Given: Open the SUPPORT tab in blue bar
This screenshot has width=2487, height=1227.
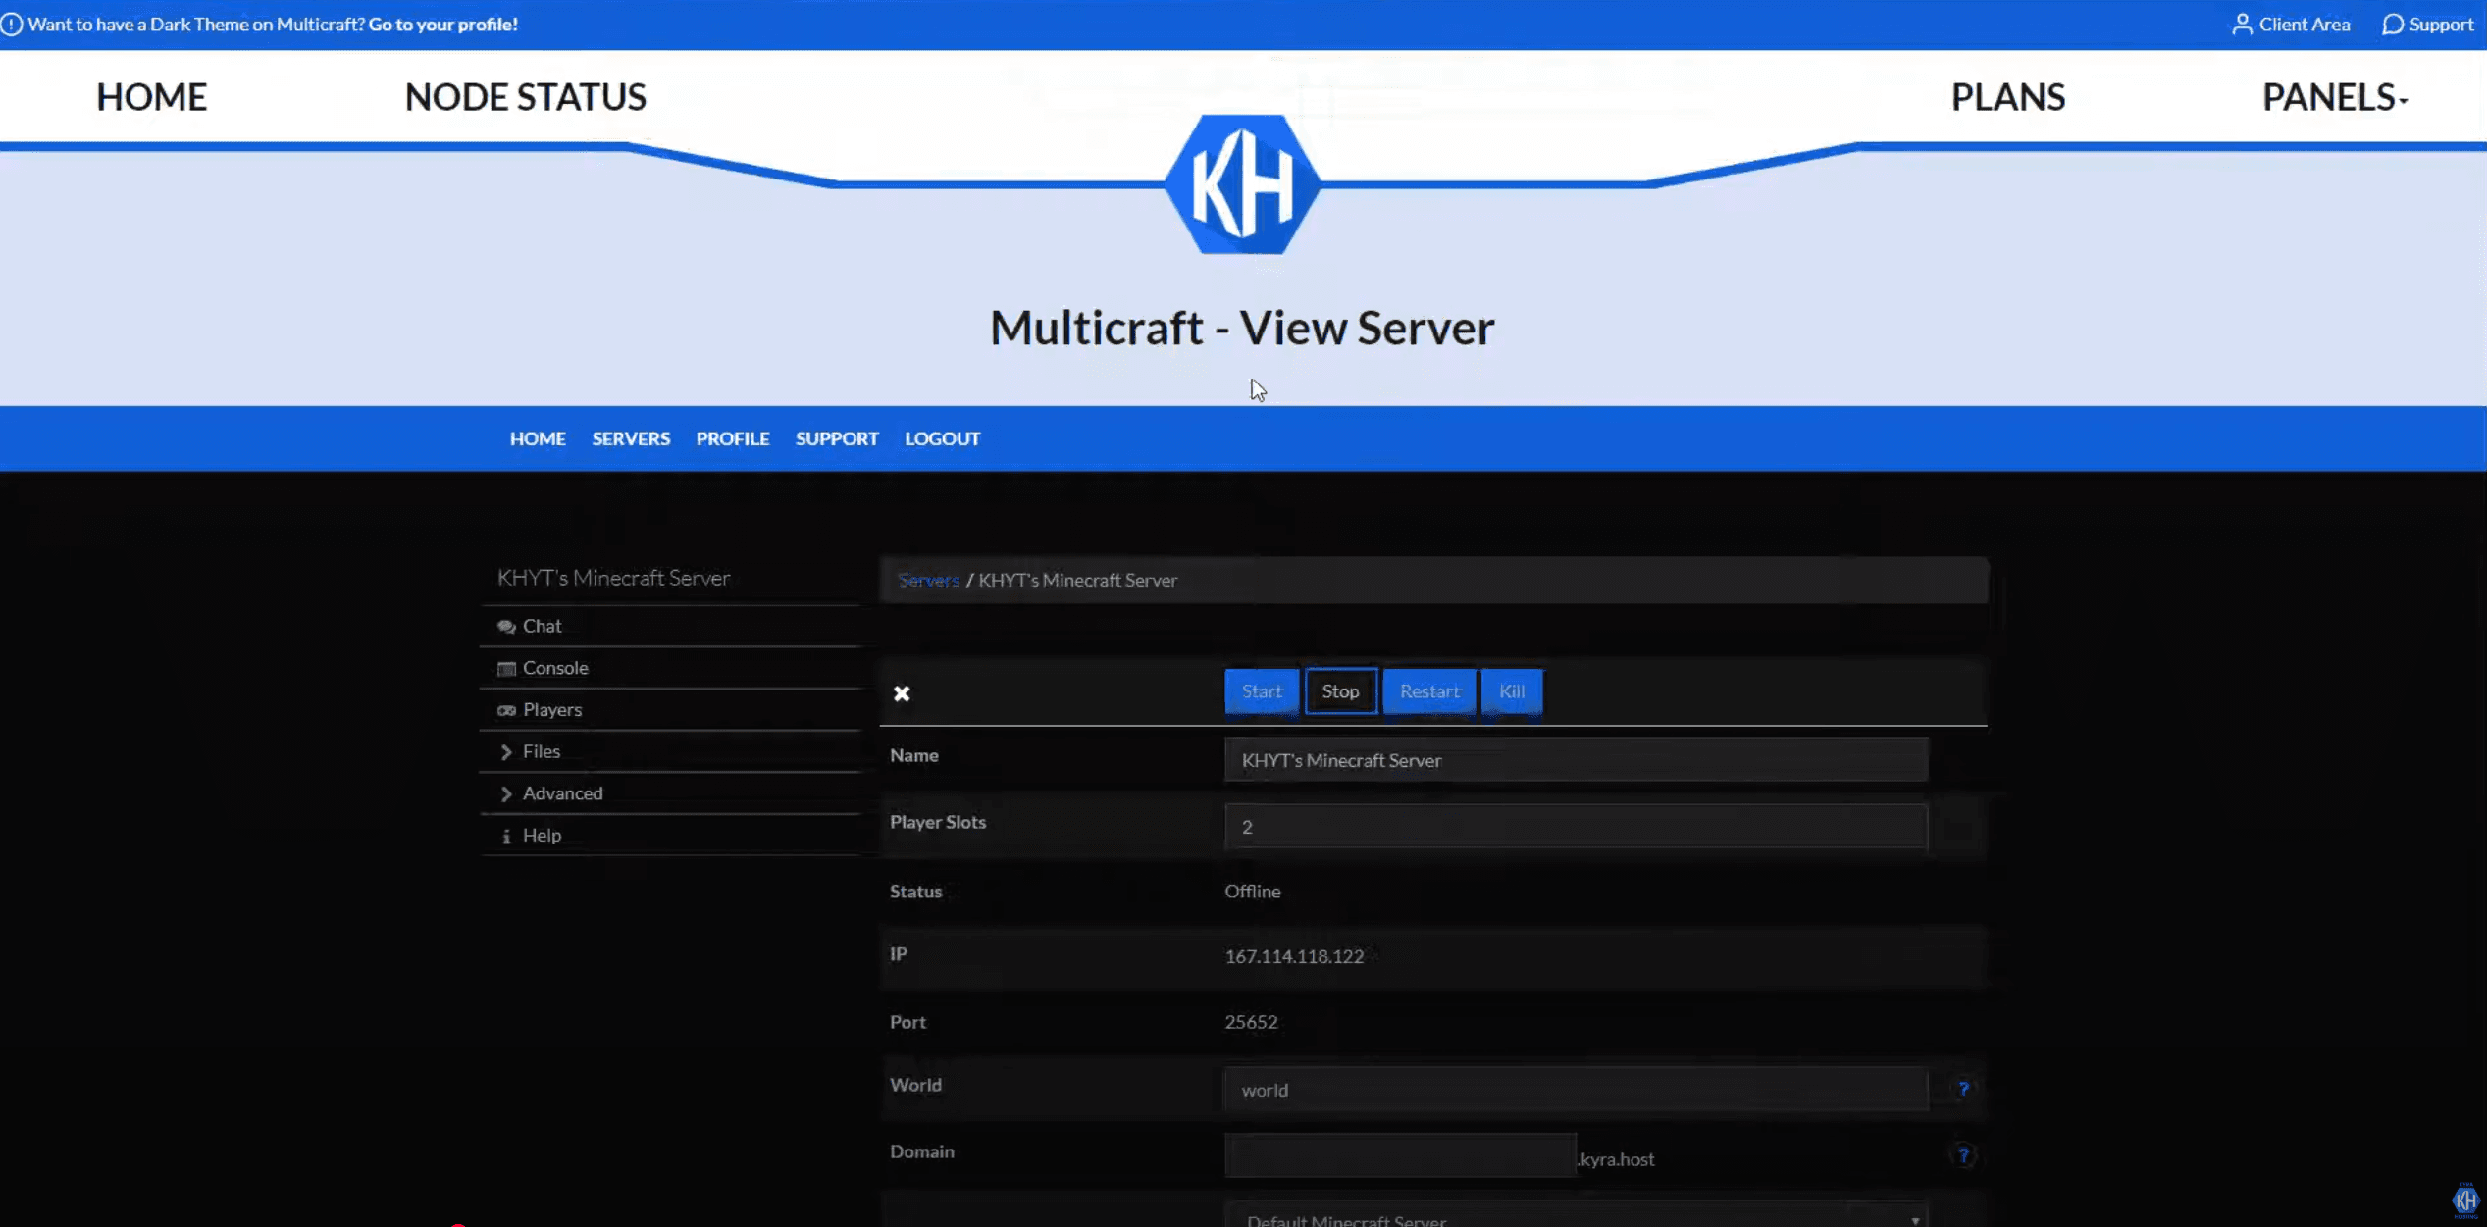Looking at the screenshot, I should pos(837,438).
